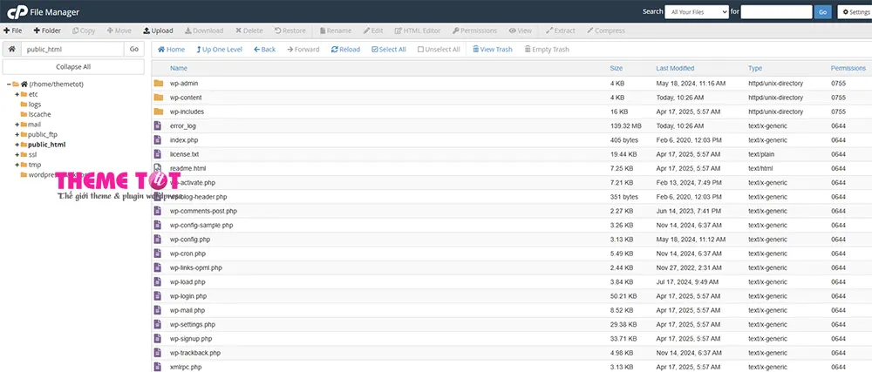
Task: Select the xmlrpc.php file name
Action: point(186,367)
